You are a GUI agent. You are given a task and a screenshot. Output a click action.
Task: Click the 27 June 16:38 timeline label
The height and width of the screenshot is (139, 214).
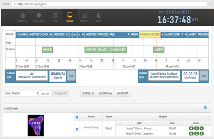pos(172,66)
